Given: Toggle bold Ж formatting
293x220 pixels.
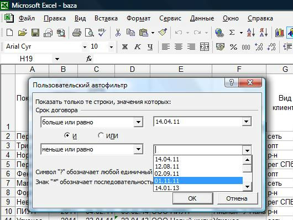Looking at the screenshot, I should [x=125, y=47].
